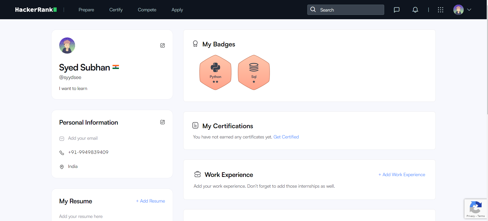Click the + Add Resume link
488x221 pixels.
[x=150, y=201]
